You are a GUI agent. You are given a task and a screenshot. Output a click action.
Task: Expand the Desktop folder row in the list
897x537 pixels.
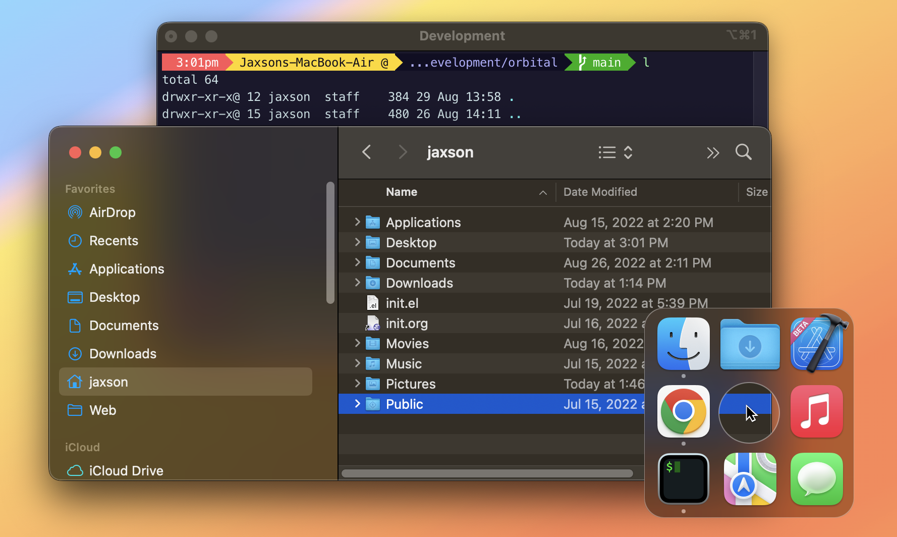(x=357, y=242)
